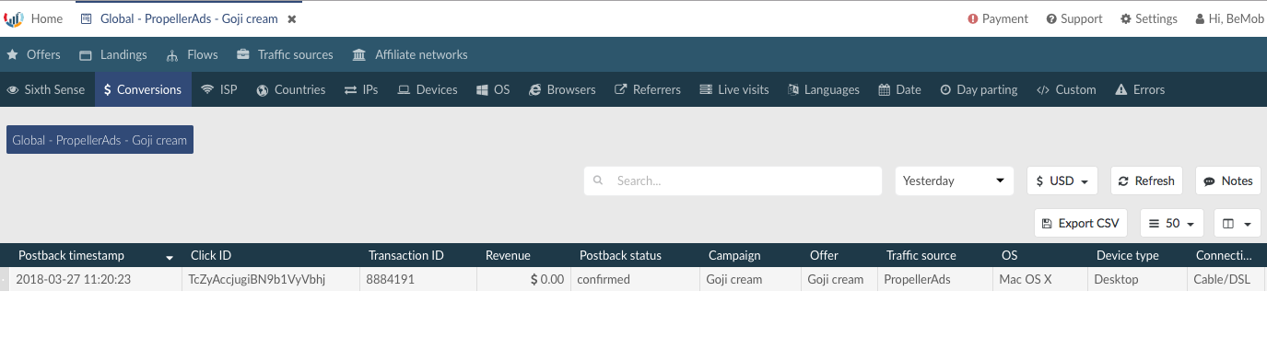Viewport: 1267px width, 361px height.
Task: Focus the Search input field
Action: pyautogui.click(x=733, y=180)
